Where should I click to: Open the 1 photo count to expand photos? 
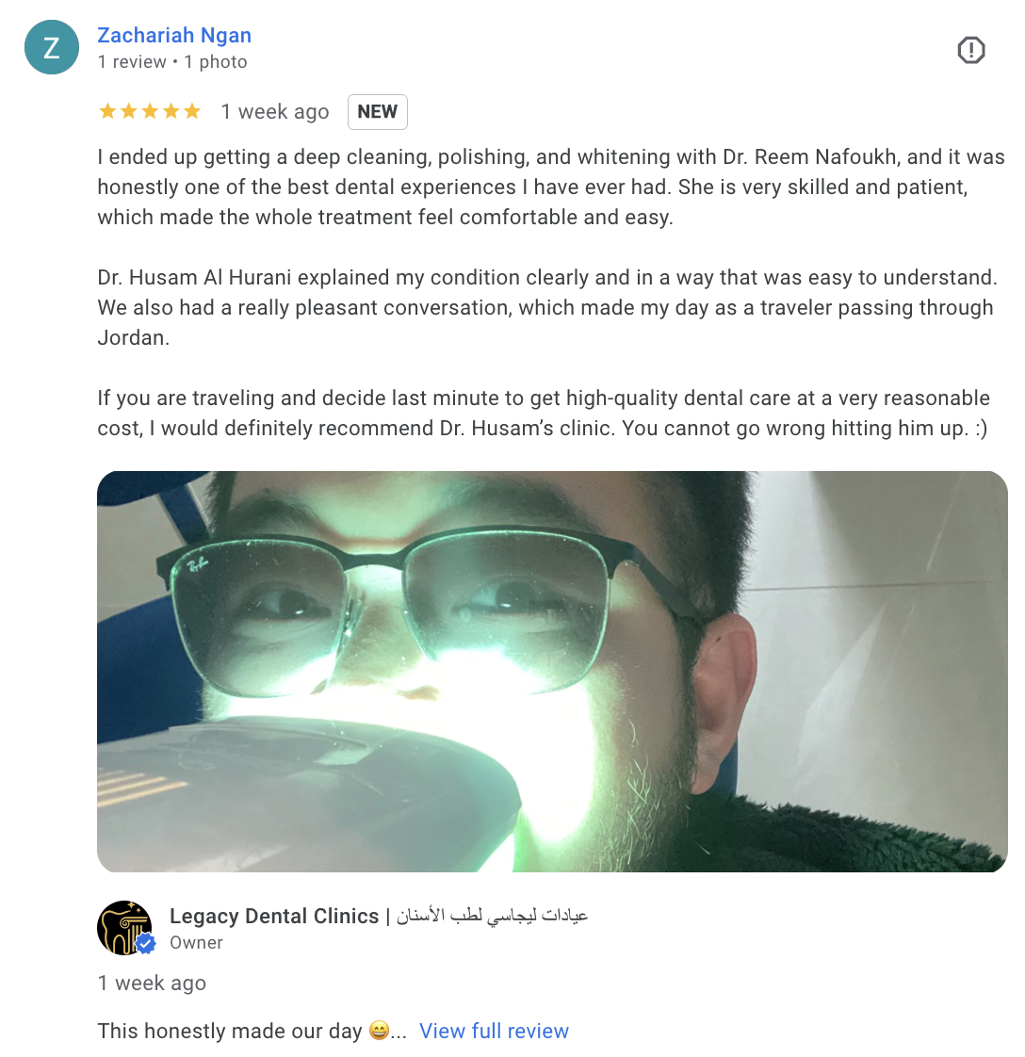218,62
